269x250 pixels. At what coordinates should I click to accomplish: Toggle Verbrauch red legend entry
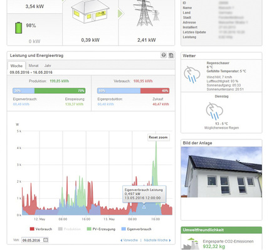41,229
